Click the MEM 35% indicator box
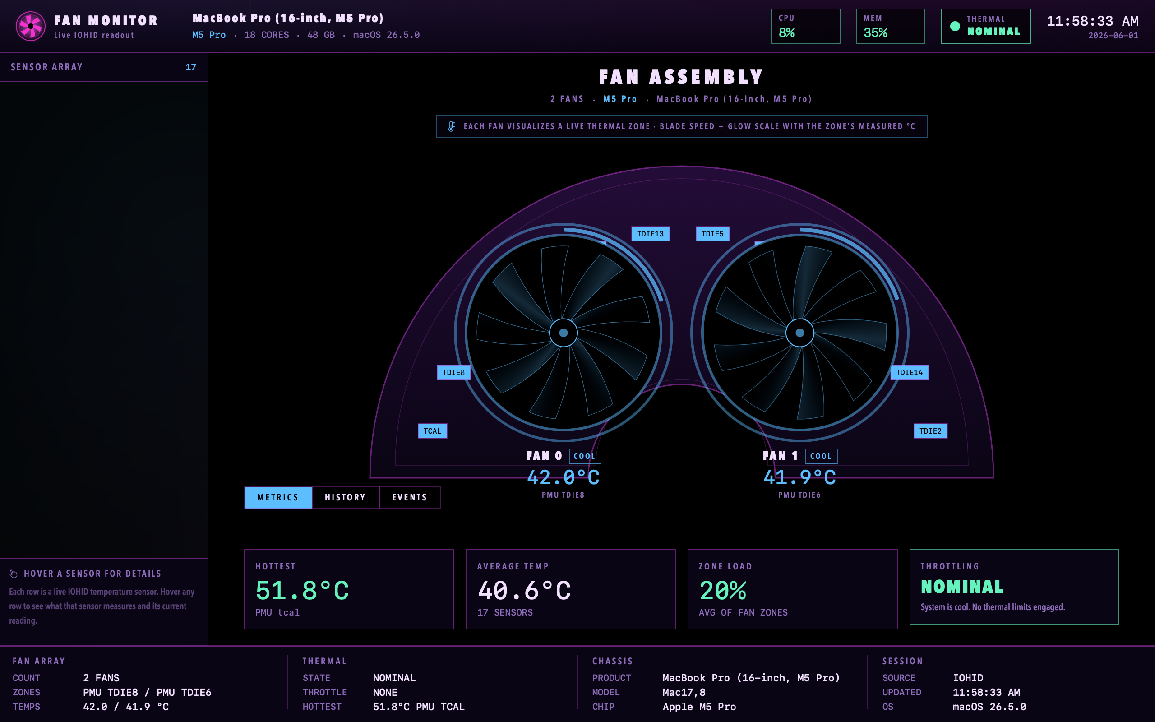 coord(891,26)
